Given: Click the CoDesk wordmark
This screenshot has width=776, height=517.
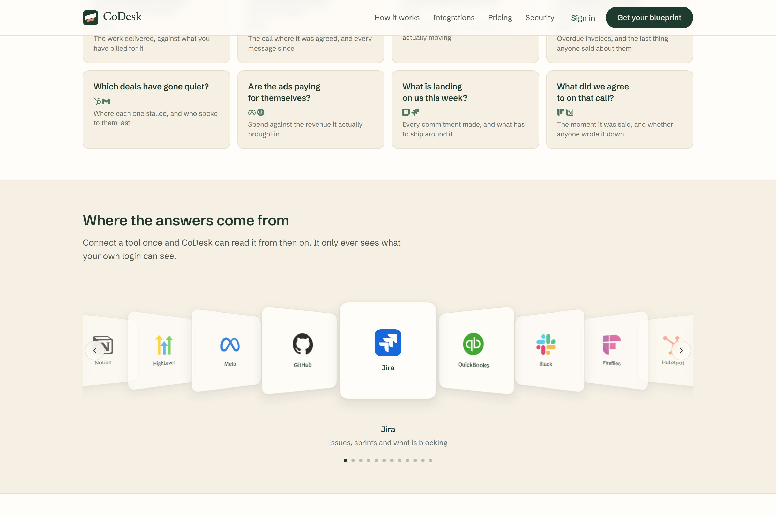Looking at the screenshot, I should pos(122,17).
